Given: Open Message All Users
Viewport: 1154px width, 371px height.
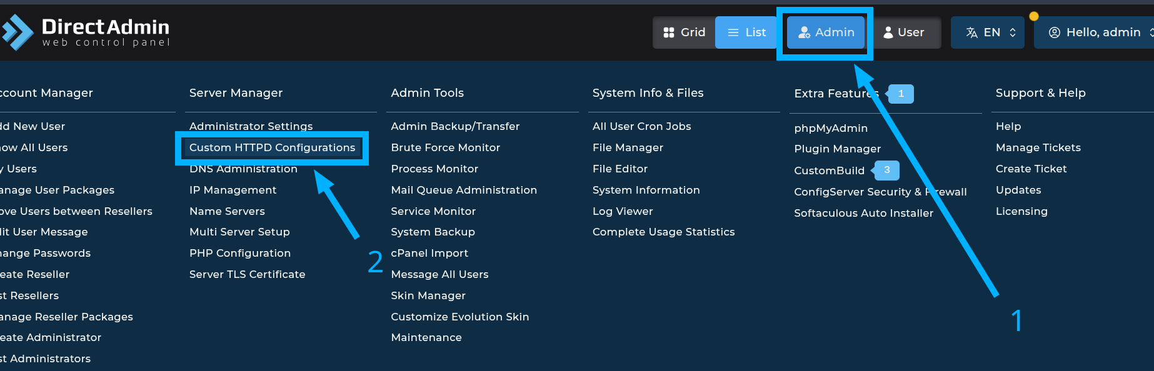Looking at the screenshot, I should (x=439, y=274).
